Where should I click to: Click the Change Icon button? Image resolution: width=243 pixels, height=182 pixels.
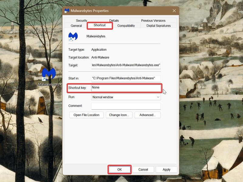tap(119, 115)
